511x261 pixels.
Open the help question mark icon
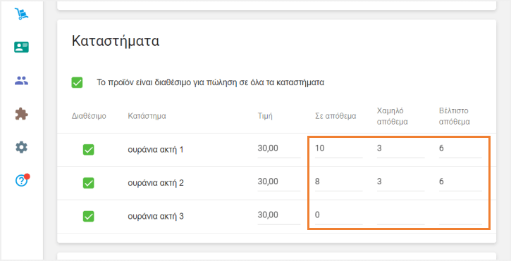pyautogui.click(x=22, y=180)
